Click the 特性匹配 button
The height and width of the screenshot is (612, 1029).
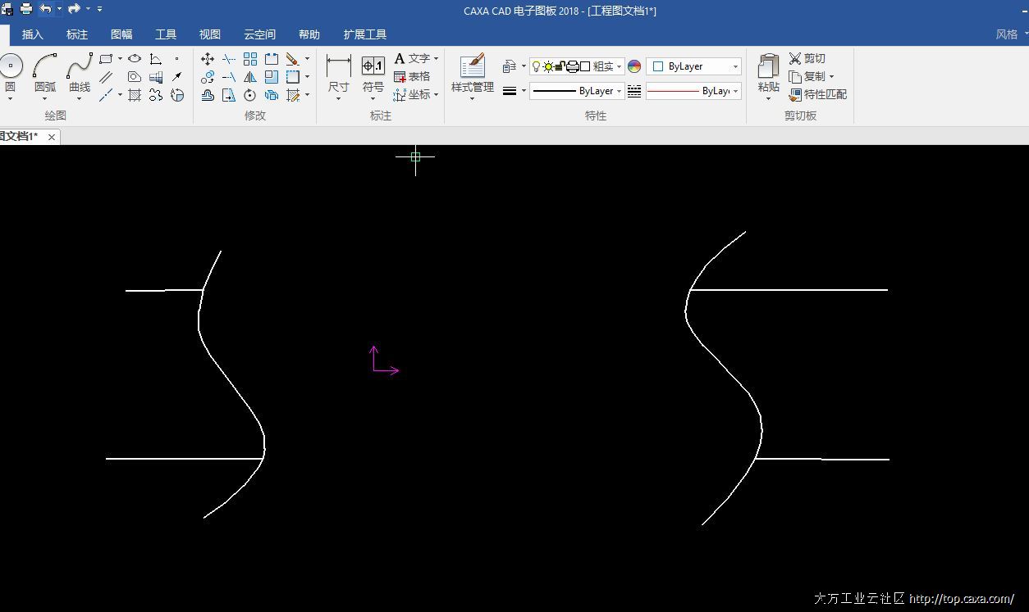[x=818, y=94]
